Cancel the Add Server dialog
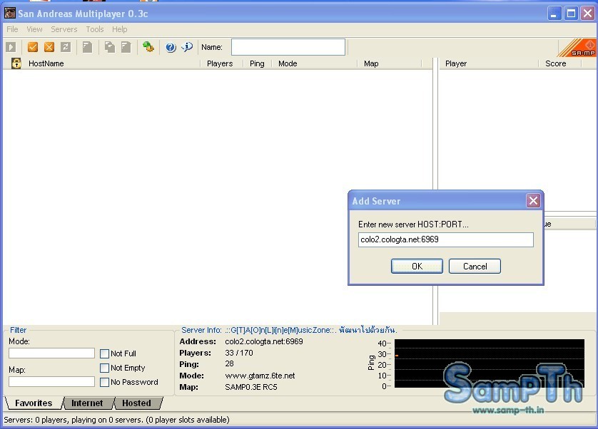The height and width of the screenshot is (429, 598). [x=475, y=266]
